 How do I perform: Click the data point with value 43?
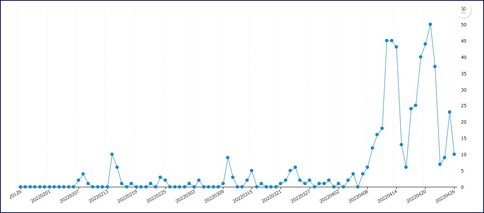[396, 47]
